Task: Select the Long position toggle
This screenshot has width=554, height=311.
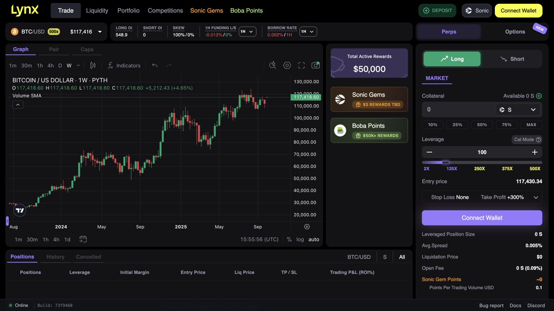Action: (x=452, y=59)
